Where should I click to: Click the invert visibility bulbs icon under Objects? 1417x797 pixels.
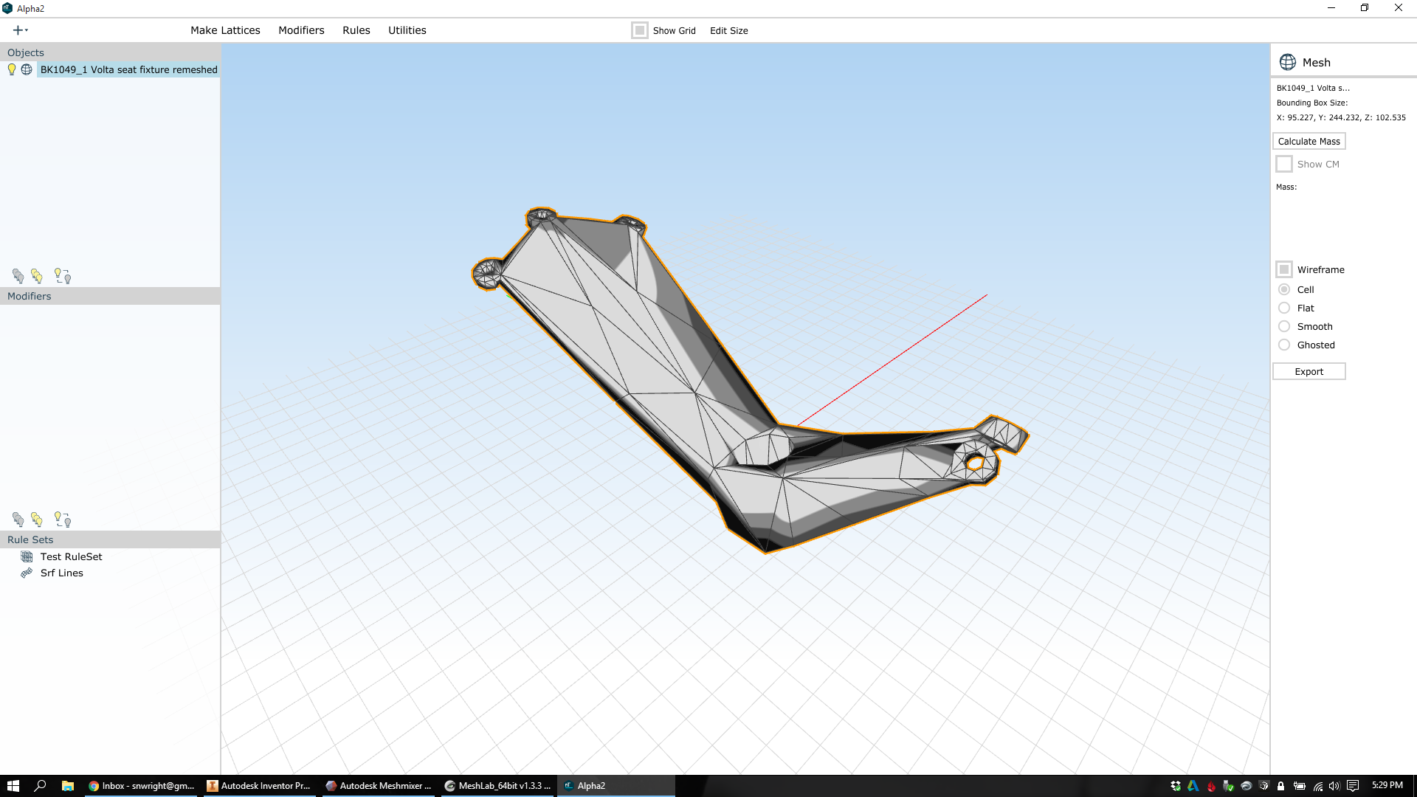click(x=63, y=276)
